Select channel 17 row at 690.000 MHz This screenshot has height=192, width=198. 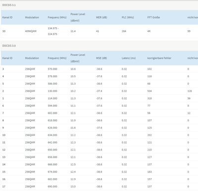[x=99, y=187]
